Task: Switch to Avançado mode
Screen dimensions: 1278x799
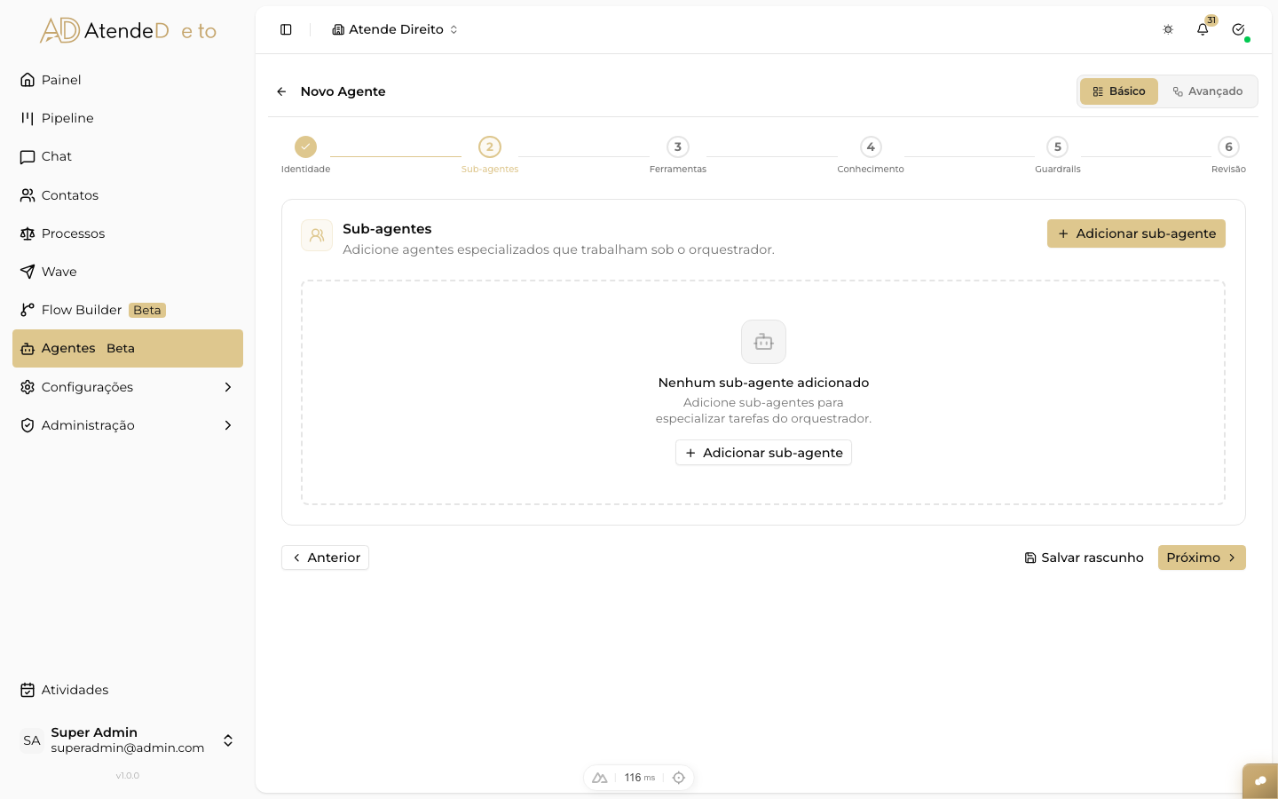Action: coord(1208,91)
